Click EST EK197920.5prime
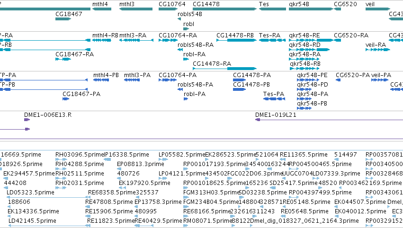403x228 pixels. (144, 184)
